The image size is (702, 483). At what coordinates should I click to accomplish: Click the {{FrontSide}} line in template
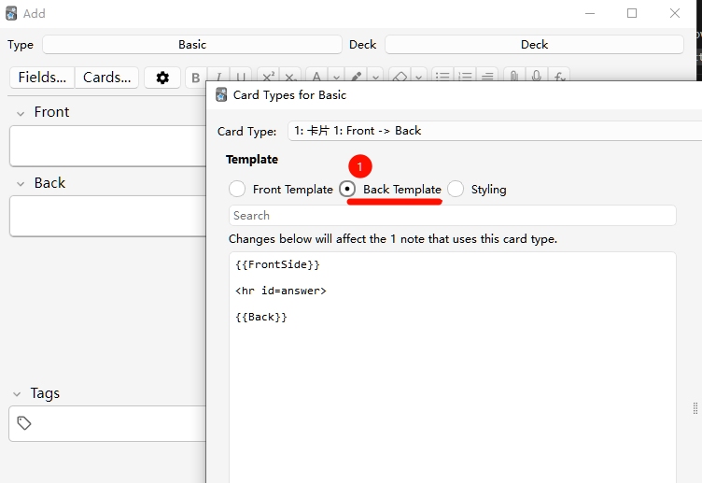(x=277, y=264)
